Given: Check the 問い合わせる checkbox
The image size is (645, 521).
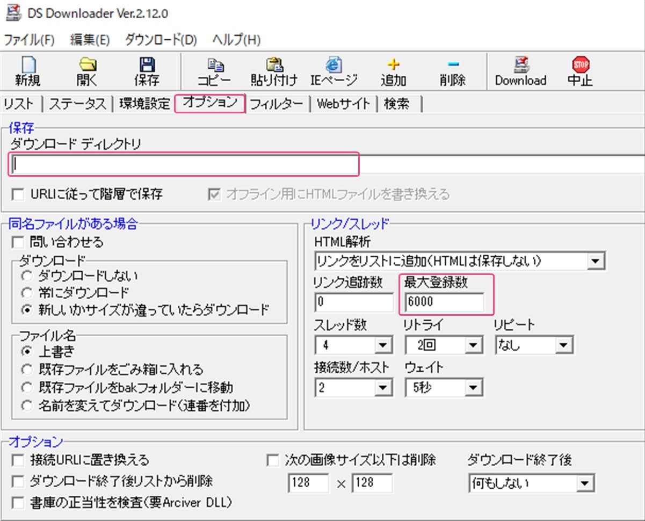Looking at the screenshot, I should 18,242.
